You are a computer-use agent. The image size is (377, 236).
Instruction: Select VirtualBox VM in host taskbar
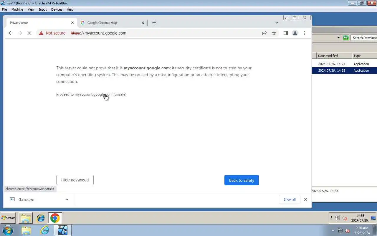(63, 230)
